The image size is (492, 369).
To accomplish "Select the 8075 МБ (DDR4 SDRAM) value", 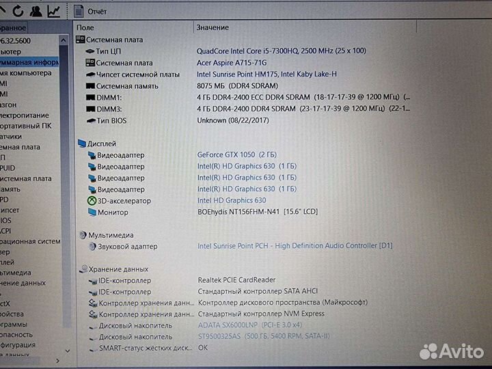I will tap(238, 85).
